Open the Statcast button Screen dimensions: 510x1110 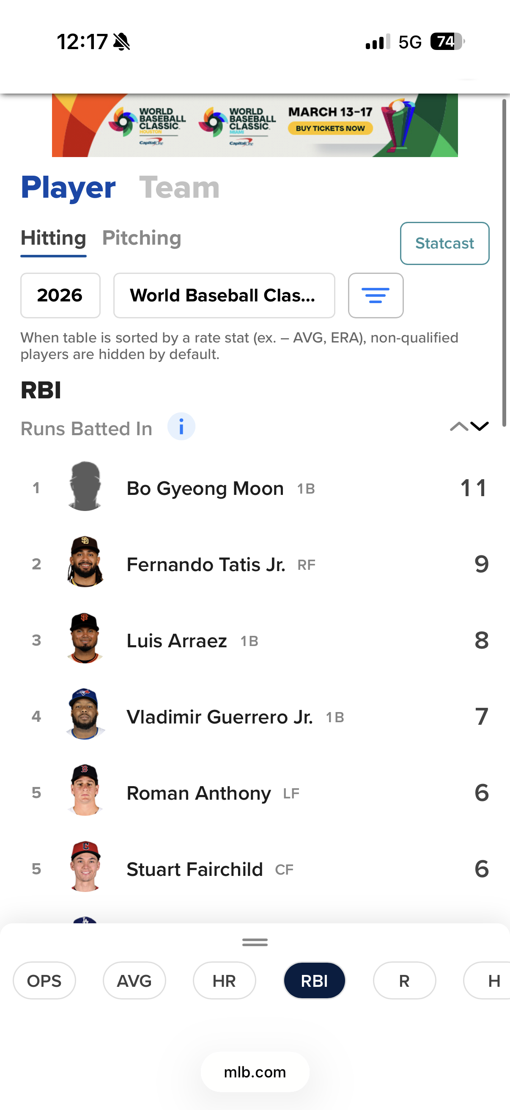pyautogui.click(x=444, y=243)
